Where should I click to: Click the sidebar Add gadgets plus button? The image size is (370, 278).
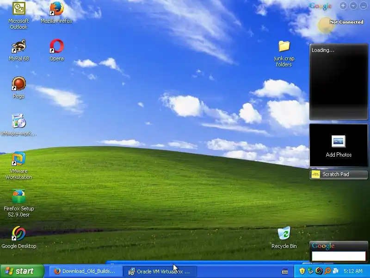pos(343,6)
